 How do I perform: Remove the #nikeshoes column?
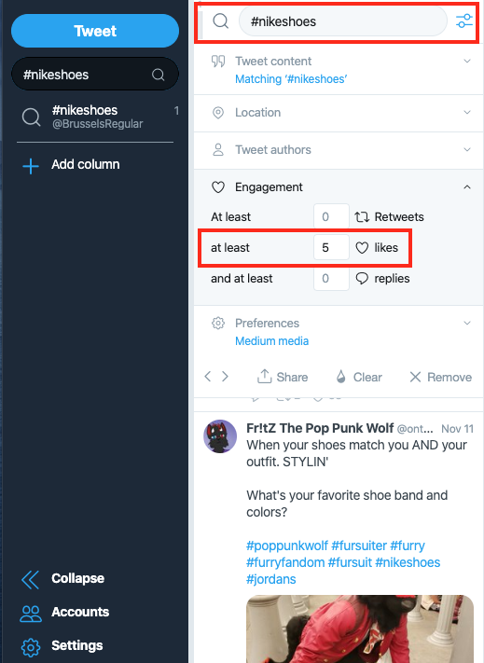point(440,377)
